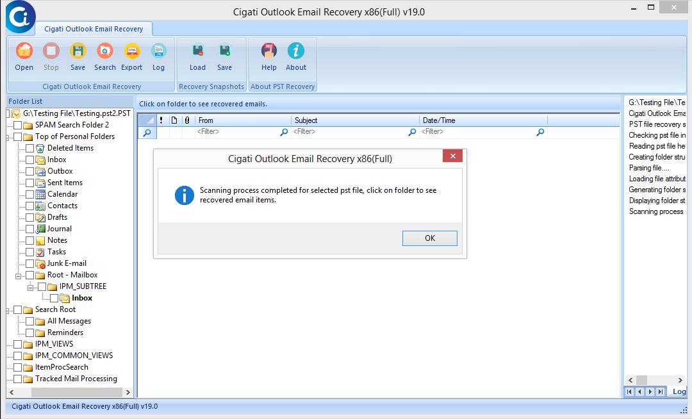Select the All Messages folder
Image resolution: width=692 pixels, height=419 pixels.
(69, 321)
